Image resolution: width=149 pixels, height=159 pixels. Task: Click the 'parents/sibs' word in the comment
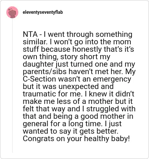45,72
